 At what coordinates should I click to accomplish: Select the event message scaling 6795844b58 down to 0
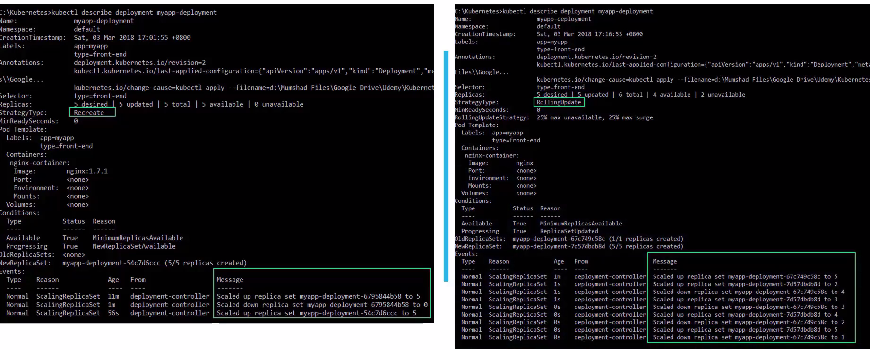point(322,305)
